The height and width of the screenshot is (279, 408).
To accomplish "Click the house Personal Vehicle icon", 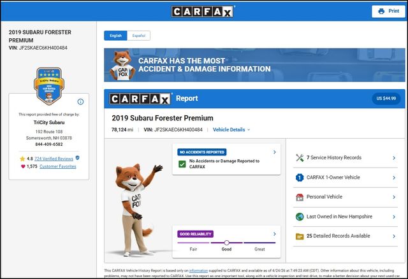I will coord(300,197).
